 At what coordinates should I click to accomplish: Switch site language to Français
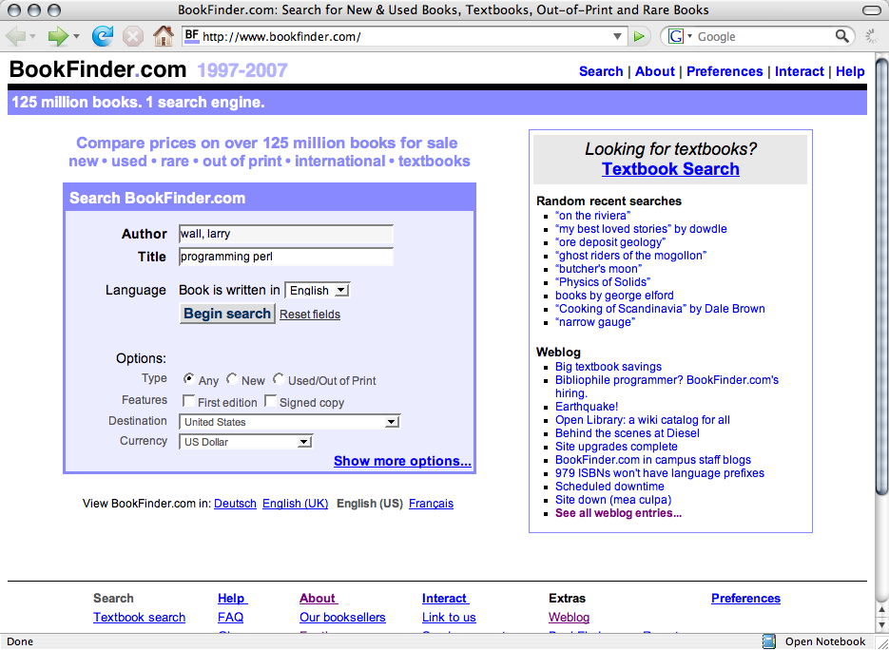pyautogui.click(x=431, y=504)
